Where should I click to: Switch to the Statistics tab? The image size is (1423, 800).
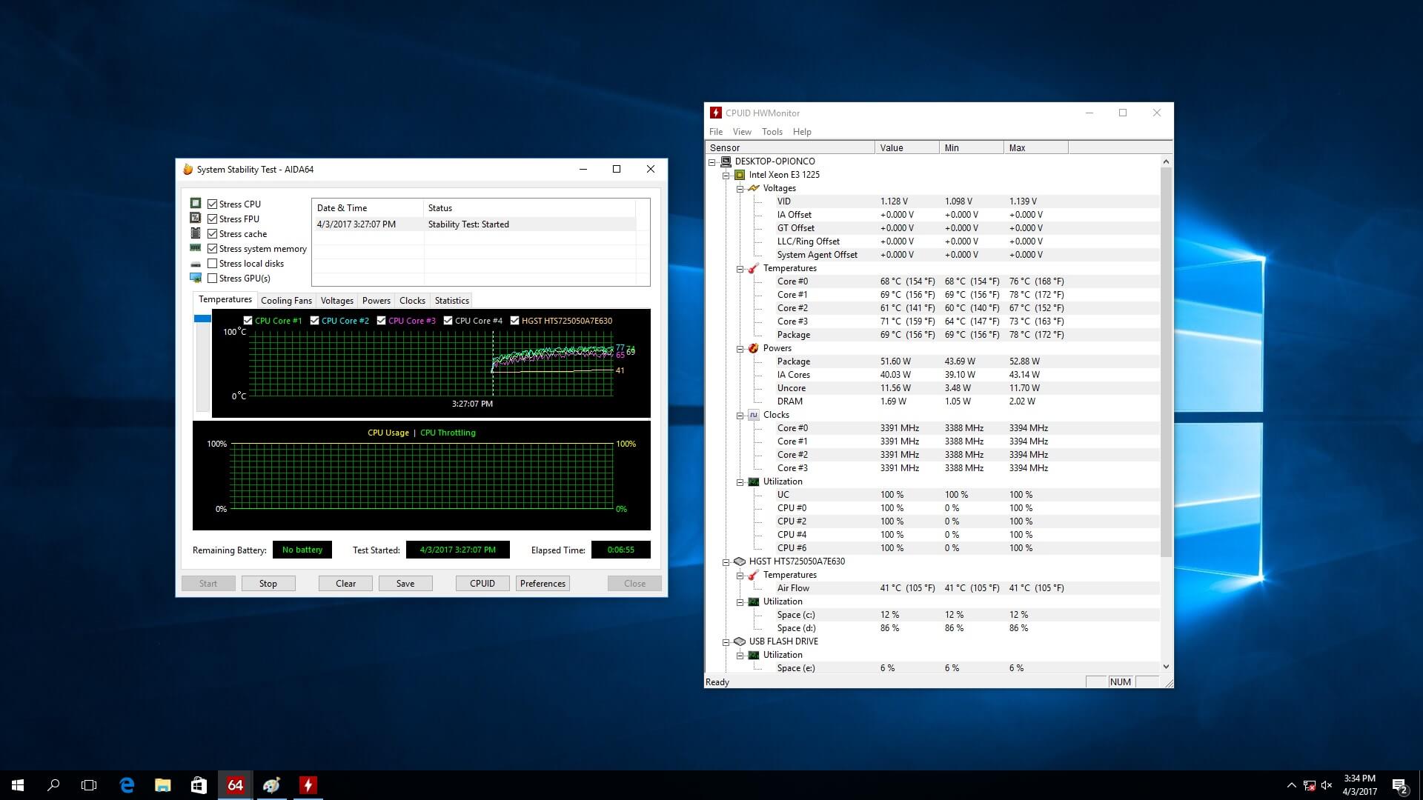click(451, 300)
